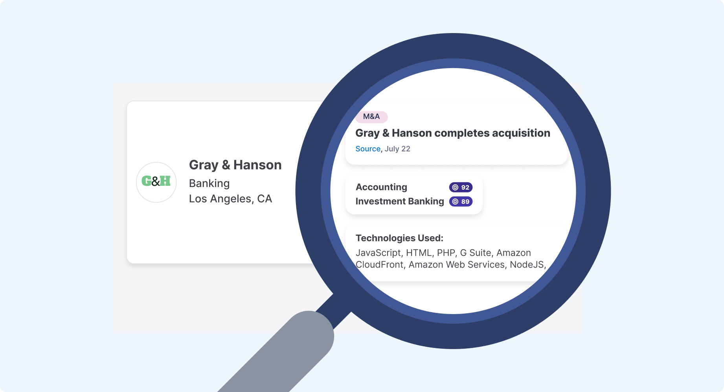This screenshot has height=392, width=724.
Task: Select the M&A tag
Action: pyautogui.click(x=371, y=116)
